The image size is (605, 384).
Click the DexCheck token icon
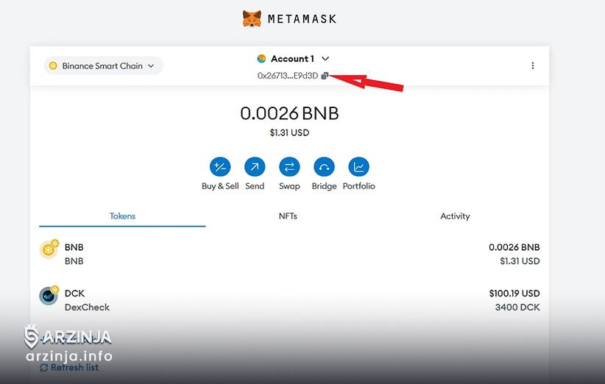pos(49,295)
